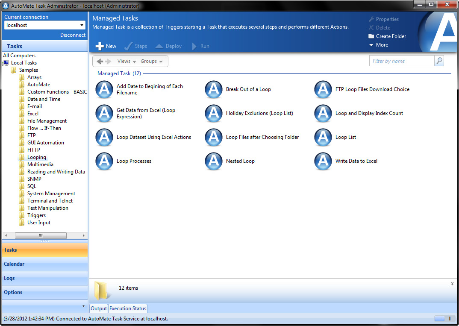This screenshot has width=459, height=326.
Task: Select the Date and Time folder
Action: click(44, 99)
